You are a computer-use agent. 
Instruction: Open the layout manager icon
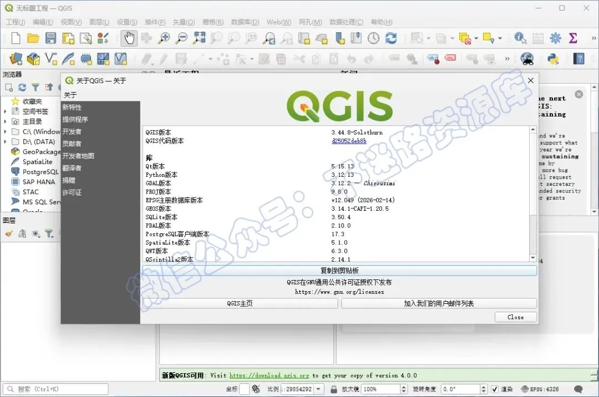[85, 38]
